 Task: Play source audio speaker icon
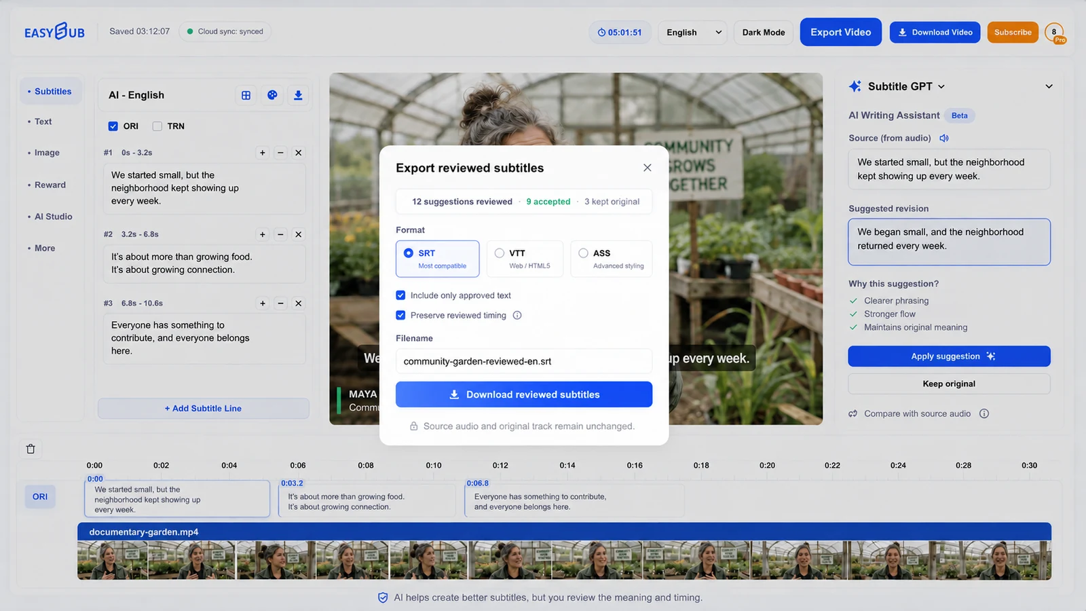tap(944, 138)
